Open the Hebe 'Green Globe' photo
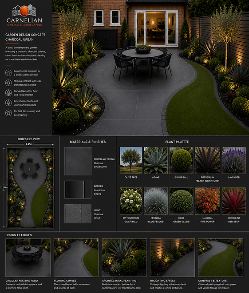The height and width of the screenshot is (293, 249). 182,201
